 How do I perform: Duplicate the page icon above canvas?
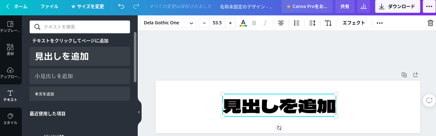click(404, 75)
